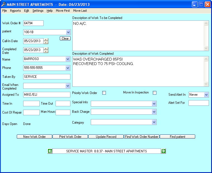Expand the Name dropdown with BARROSO
Viewport: 212px width, 173px height.
point(68,59)
